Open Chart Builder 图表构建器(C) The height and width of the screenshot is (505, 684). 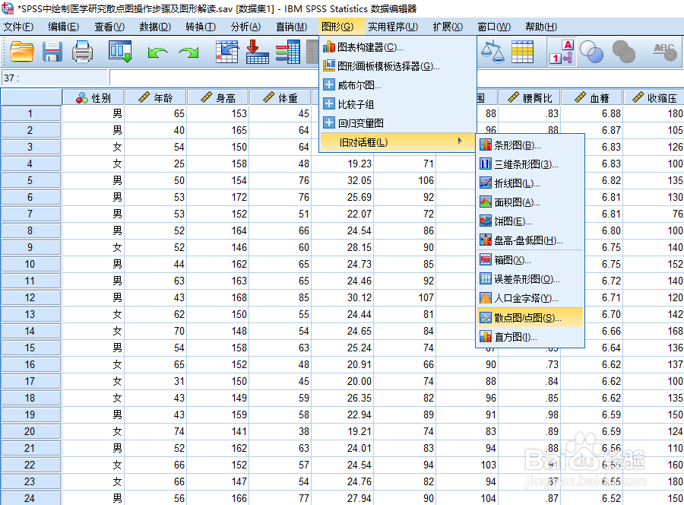pyautogui.click(x=397, y=46)
